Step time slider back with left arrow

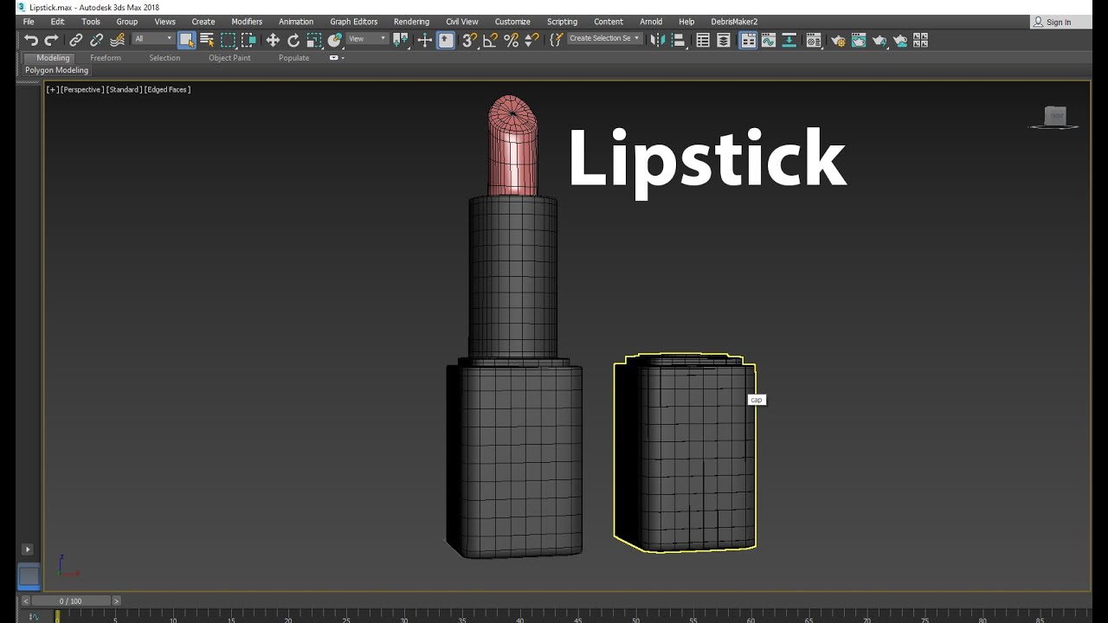click(x=25, y=601)
